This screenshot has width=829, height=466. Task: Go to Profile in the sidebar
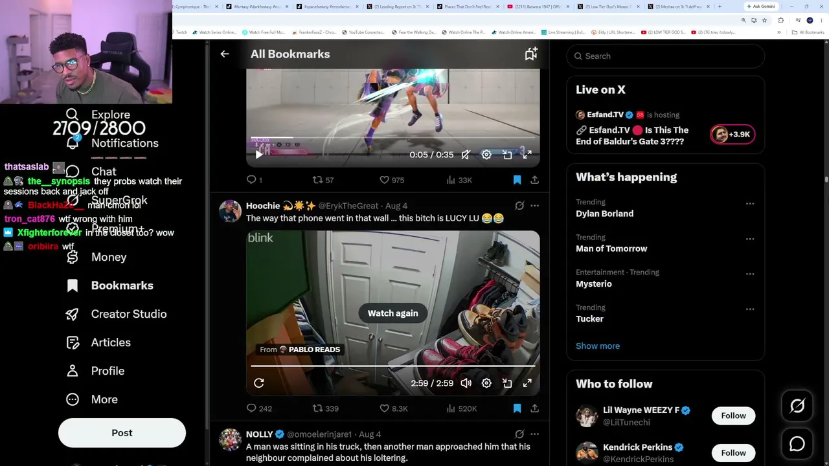[95, 371]
